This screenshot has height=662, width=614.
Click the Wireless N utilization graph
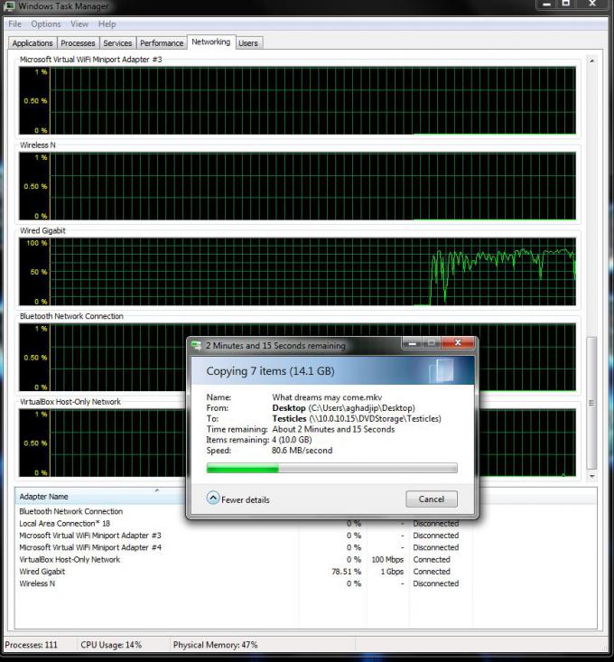tap(297, 186)
